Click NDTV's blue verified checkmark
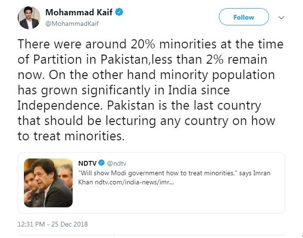This screenshot has height=238, width=303. coord(101,163)
